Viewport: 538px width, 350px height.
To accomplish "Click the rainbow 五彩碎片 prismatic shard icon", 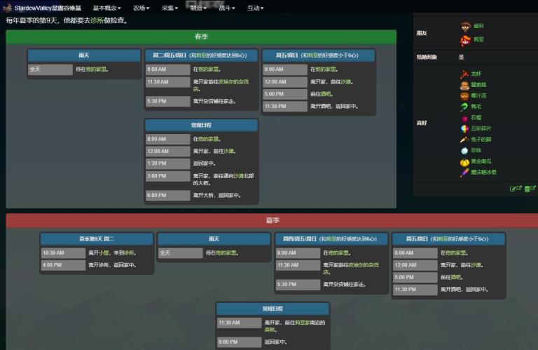I will [464, 129].
